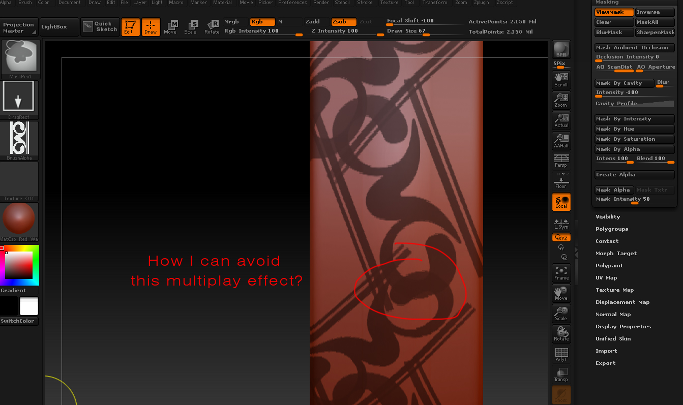Activate Rotate mode in the top toolbar
The width and height of the screenshot is (683, 405).
212,27
